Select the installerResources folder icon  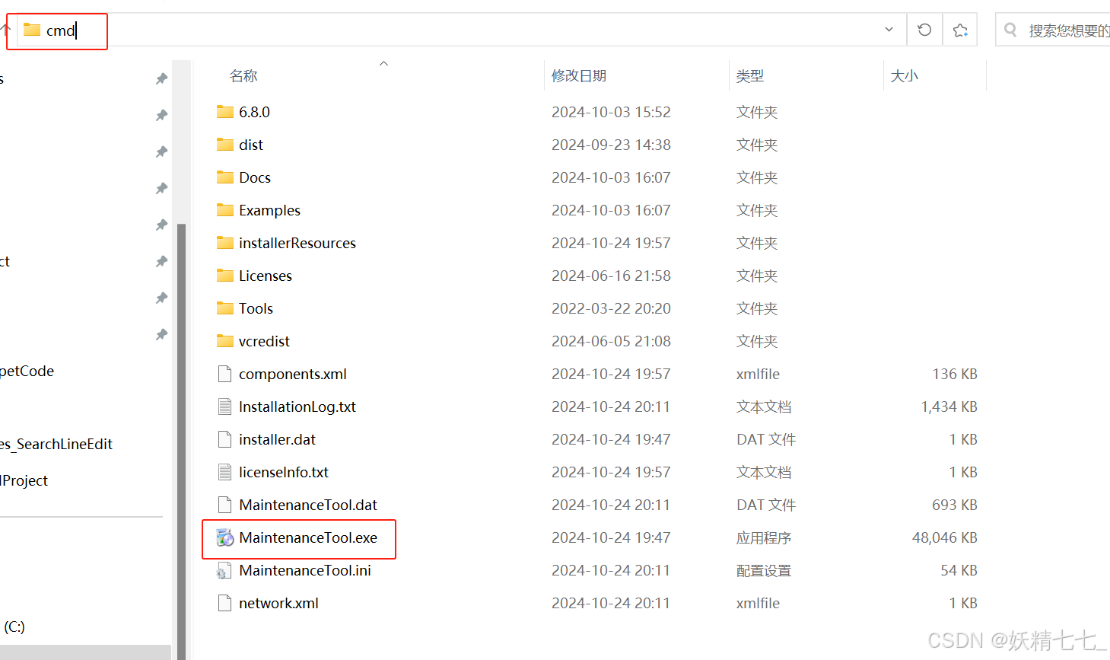224,243
